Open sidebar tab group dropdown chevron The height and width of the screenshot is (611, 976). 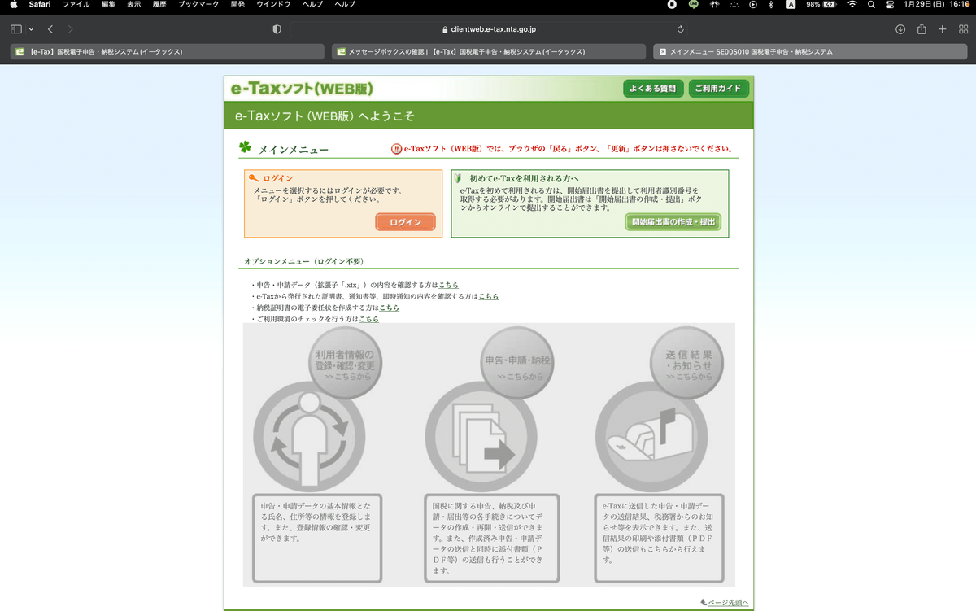[x=31, y=29]
